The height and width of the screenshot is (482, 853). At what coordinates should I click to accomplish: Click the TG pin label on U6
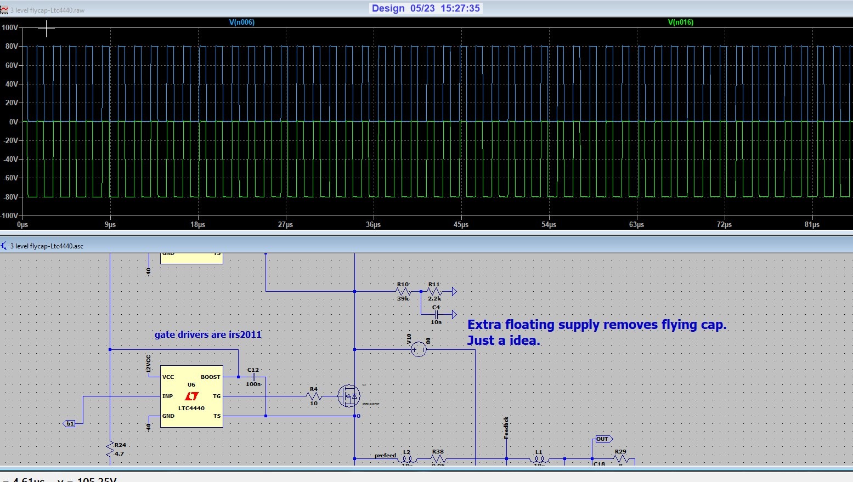coord(217,396)
